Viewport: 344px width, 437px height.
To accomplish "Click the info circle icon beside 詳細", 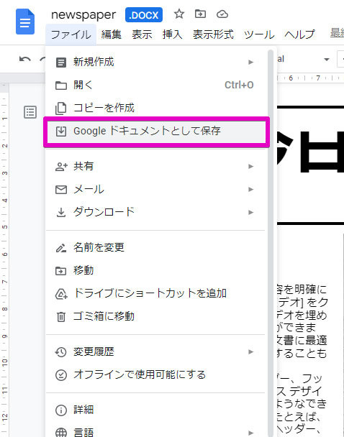I will [x=61, y=410].
